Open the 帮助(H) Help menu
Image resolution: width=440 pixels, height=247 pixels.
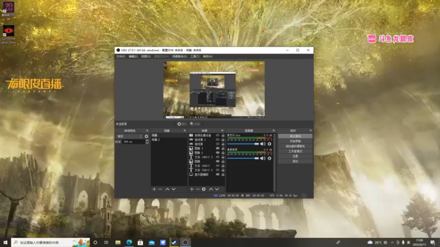208,57
